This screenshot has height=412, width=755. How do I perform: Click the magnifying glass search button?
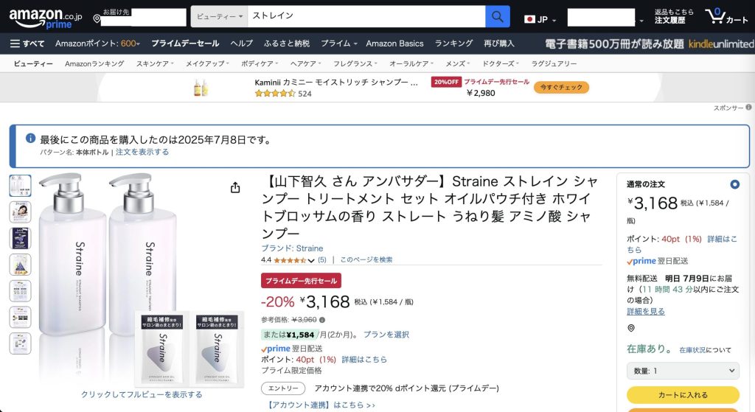[x=498, y=17]
